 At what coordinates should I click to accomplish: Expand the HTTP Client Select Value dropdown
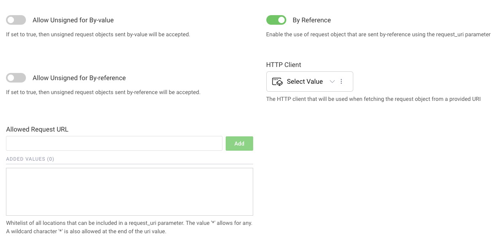(332, 81)
